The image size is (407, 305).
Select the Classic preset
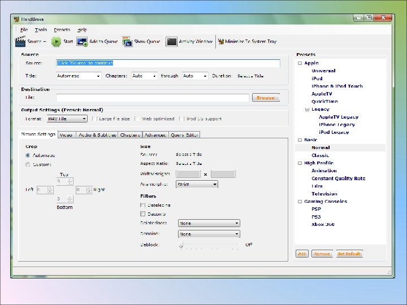[320, 155]
